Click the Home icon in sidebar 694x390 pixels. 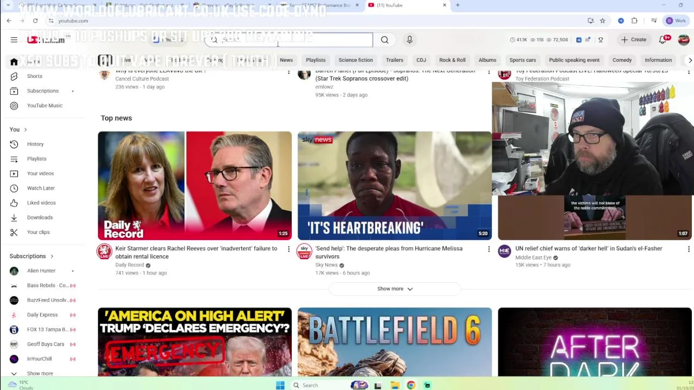[x=14, y=61]
